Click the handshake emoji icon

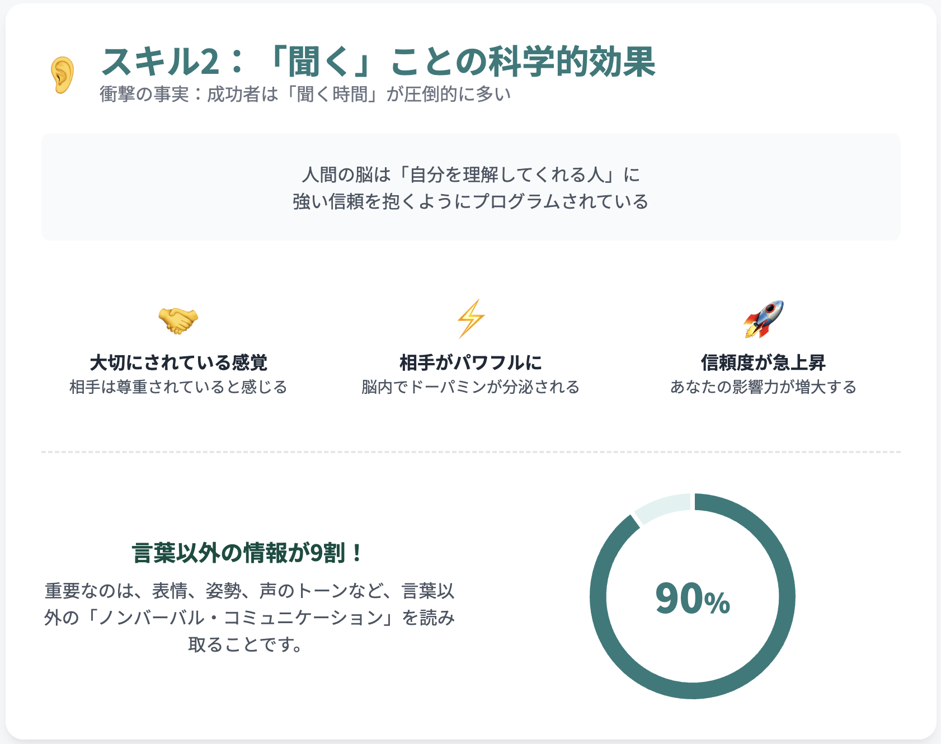(178, 321)
